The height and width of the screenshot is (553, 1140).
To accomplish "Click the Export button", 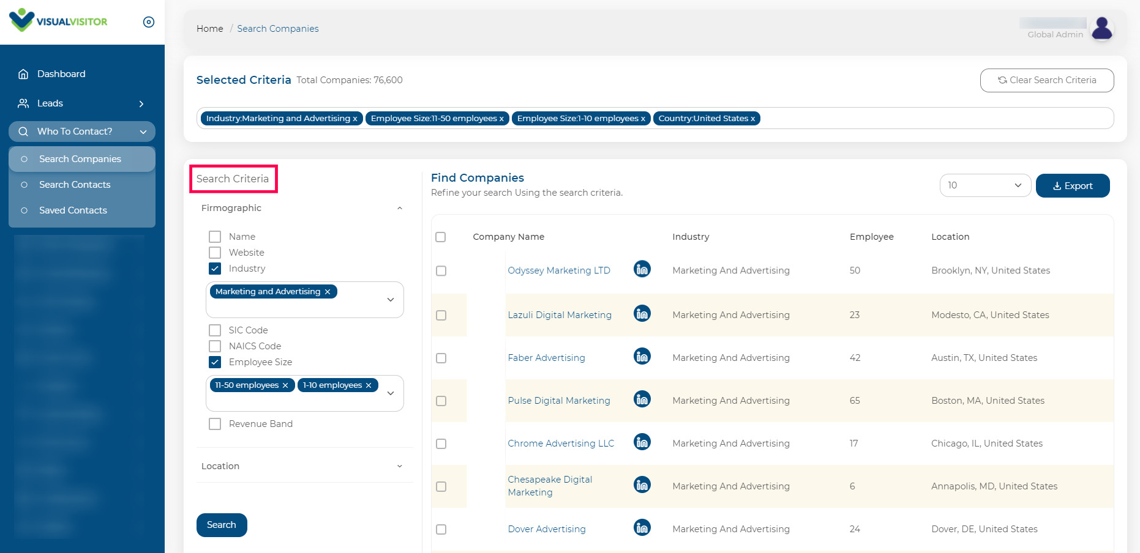I will tap(1073, 185).
